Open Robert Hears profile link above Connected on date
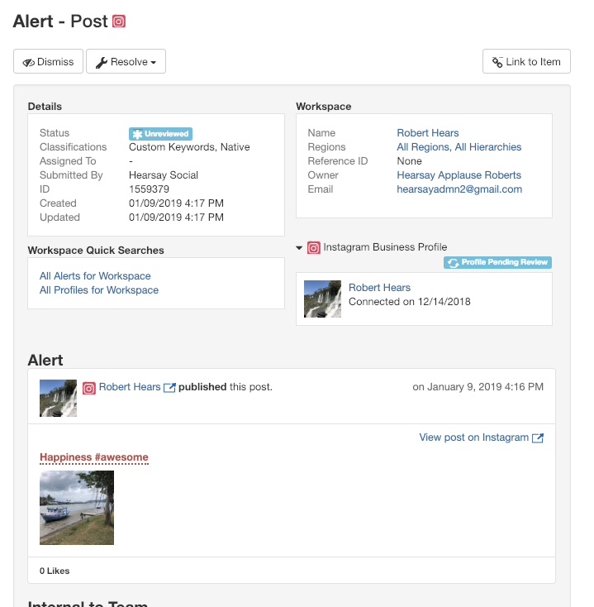The height and width of the screenshot is (607, 594). 379,288
